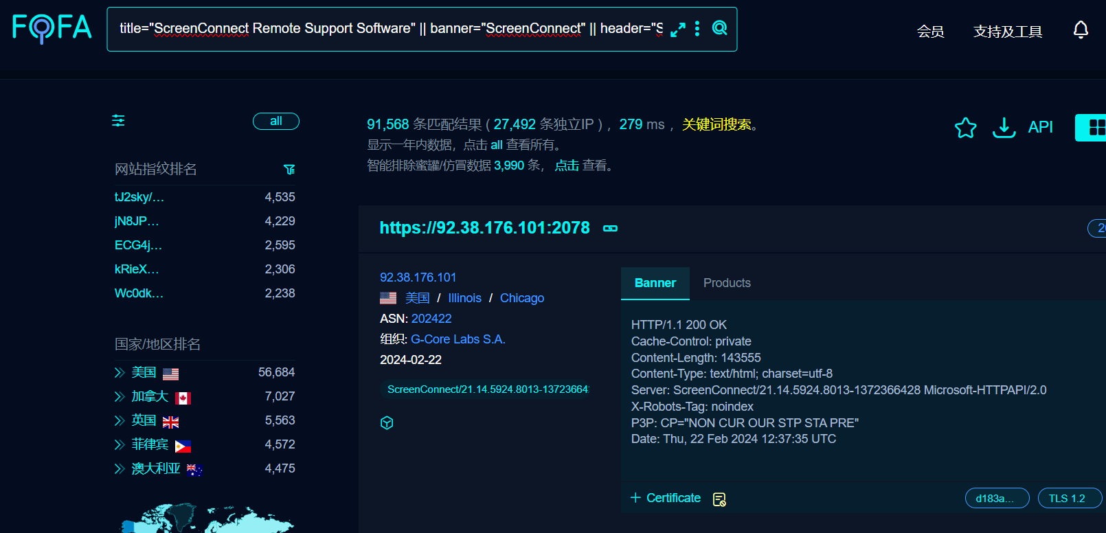Click the UK flag icon
Viewport: 1106px width, 533px height.
171,422
